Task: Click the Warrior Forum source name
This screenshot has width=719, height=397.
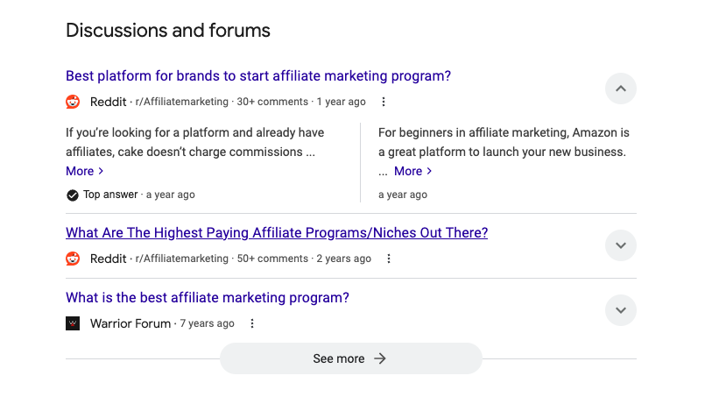Action: coord(130,323)
